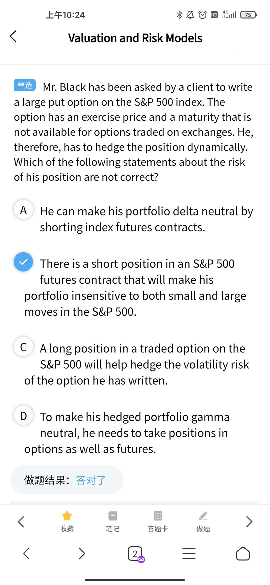Tap the 答对了 result label
Screen dimensions: 270x585
coord(91,480)
